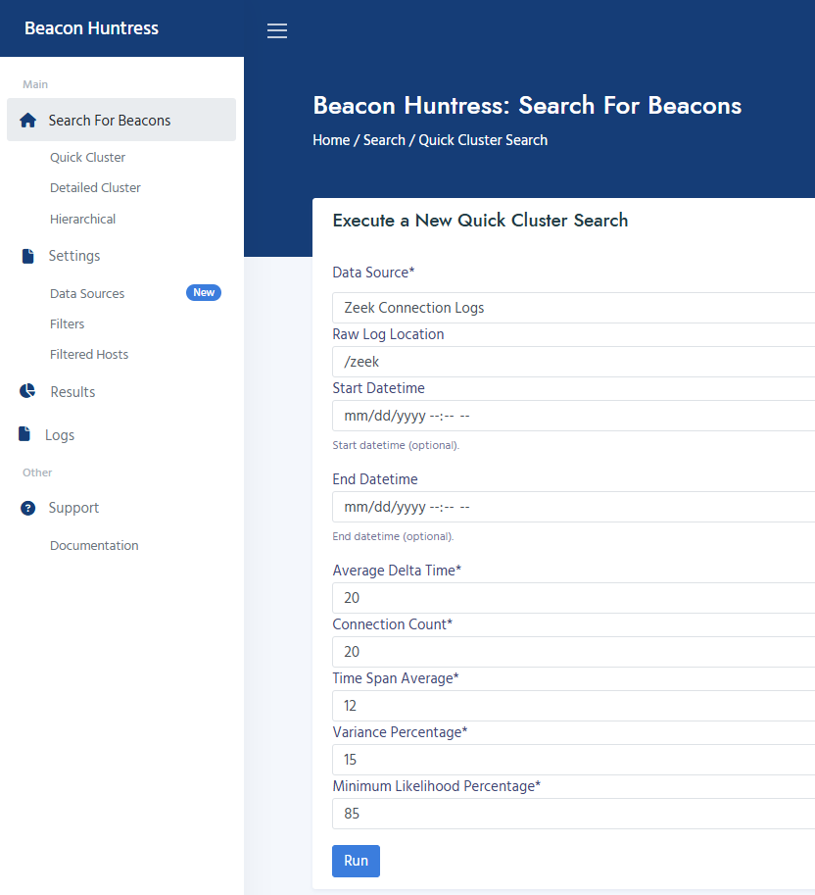Screen dimensions: 815x895
Task: Open the Results section
Action: click(x=72, y=392)
